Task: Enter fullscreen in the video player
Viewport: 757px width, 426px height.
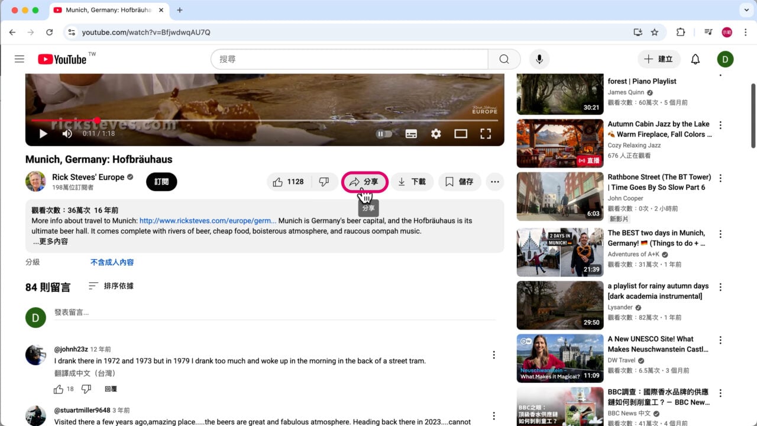Action: click(486, 134)
